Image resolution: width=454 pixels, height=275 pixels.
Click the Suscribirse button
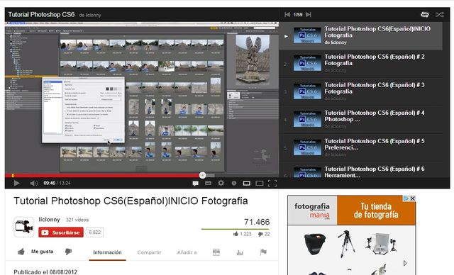61,232
